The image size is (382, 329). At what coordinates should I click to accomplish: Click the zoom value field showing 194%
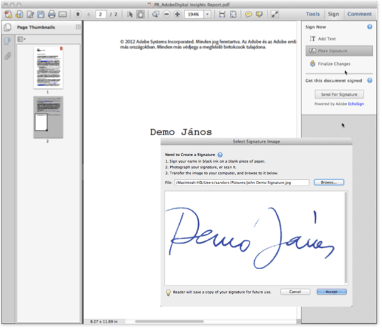194,14
